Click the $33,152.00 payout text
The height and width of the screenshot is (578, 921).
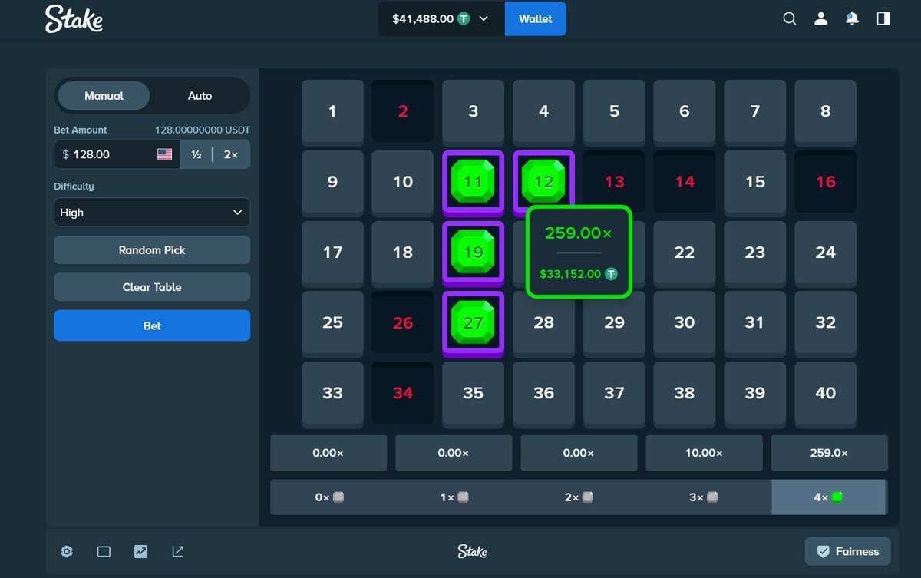click(x=570, y=274)
